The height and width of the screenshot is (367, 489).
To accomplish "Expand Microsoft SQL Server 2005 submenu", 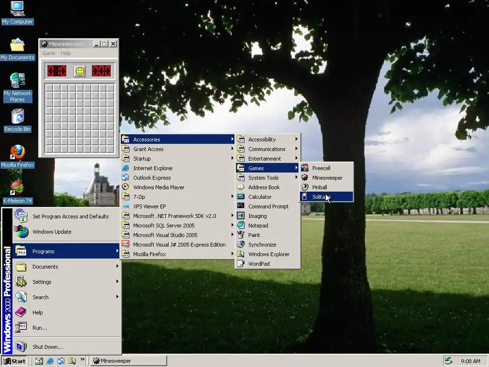I will tap(178, 226).
